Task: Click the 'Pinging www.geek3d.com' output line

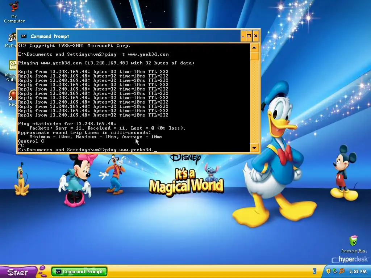Action: point(106,63)
